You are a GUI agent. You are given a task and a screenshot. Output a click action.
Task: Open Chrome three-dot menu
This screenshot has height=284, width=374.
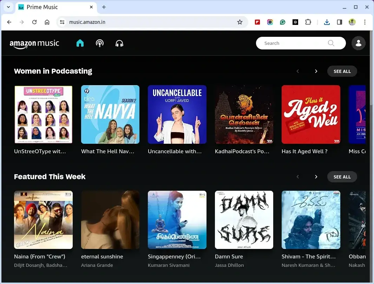tap(365, 22)
